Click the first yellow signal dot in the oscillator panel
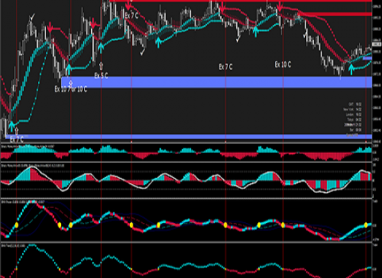Image resolution: width=382 pixels, height=278 pixels. point(17,225)
